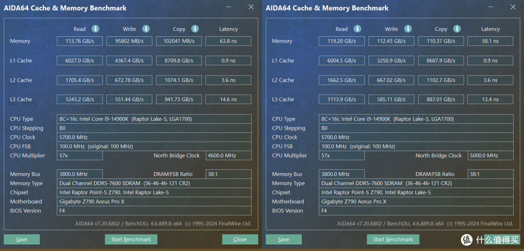Click the Copy info icon in right window

pyautogui.click(x=457, y=29)
